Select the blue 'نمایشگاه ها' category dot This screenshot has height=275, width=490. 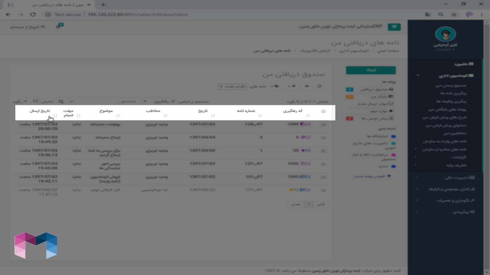click(x=393, y=136)
